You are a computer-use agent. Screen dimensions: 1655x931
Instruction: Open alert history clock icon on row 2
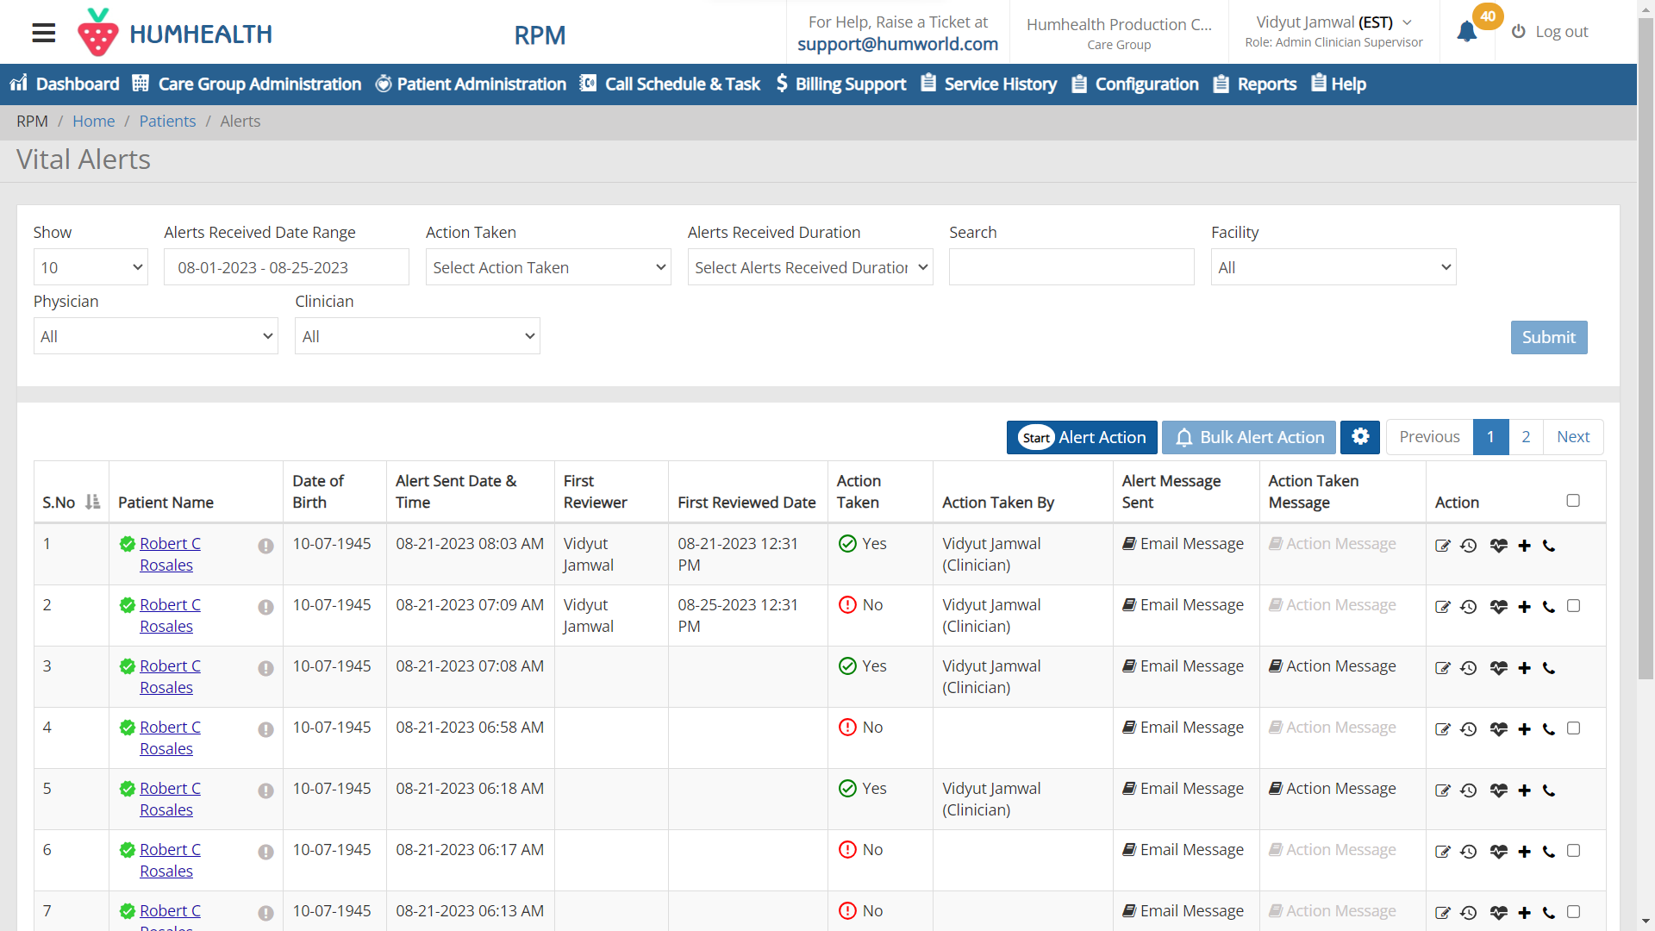tap(1469, 607)
